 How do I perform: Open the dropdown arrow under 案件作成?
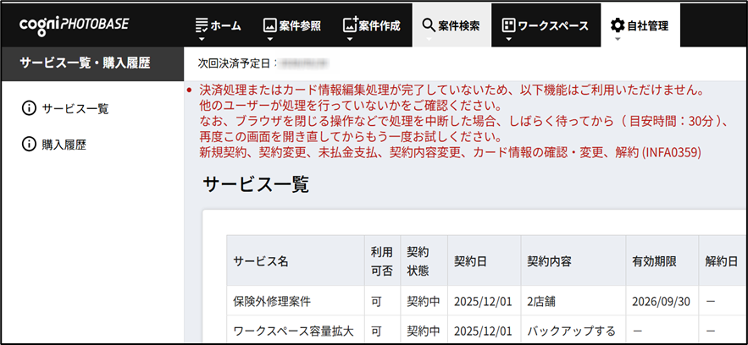351,39
